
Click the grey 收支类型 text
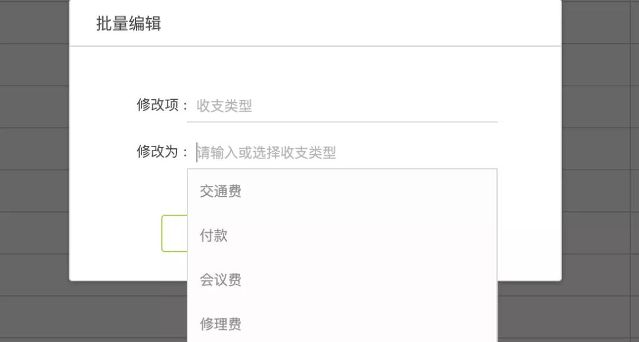(224, 106)
